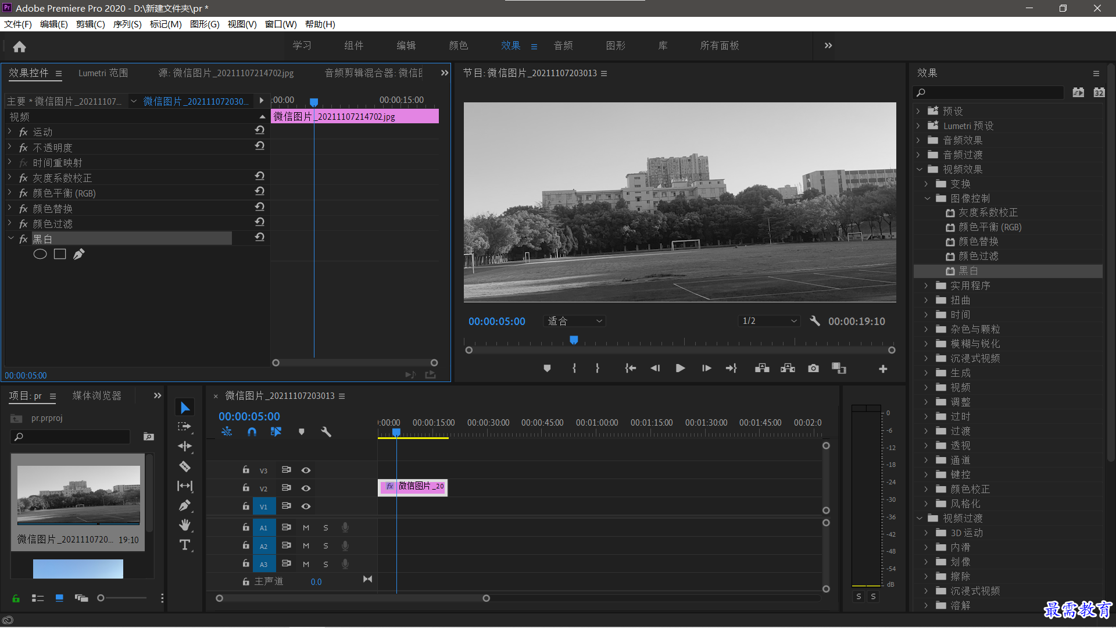
Task: Click the effects panel search field
Action: pos(988,92)
